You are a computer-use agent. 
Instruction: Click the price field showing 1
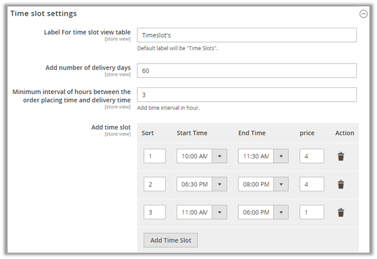pyautogui.click(x=311, y=213)
